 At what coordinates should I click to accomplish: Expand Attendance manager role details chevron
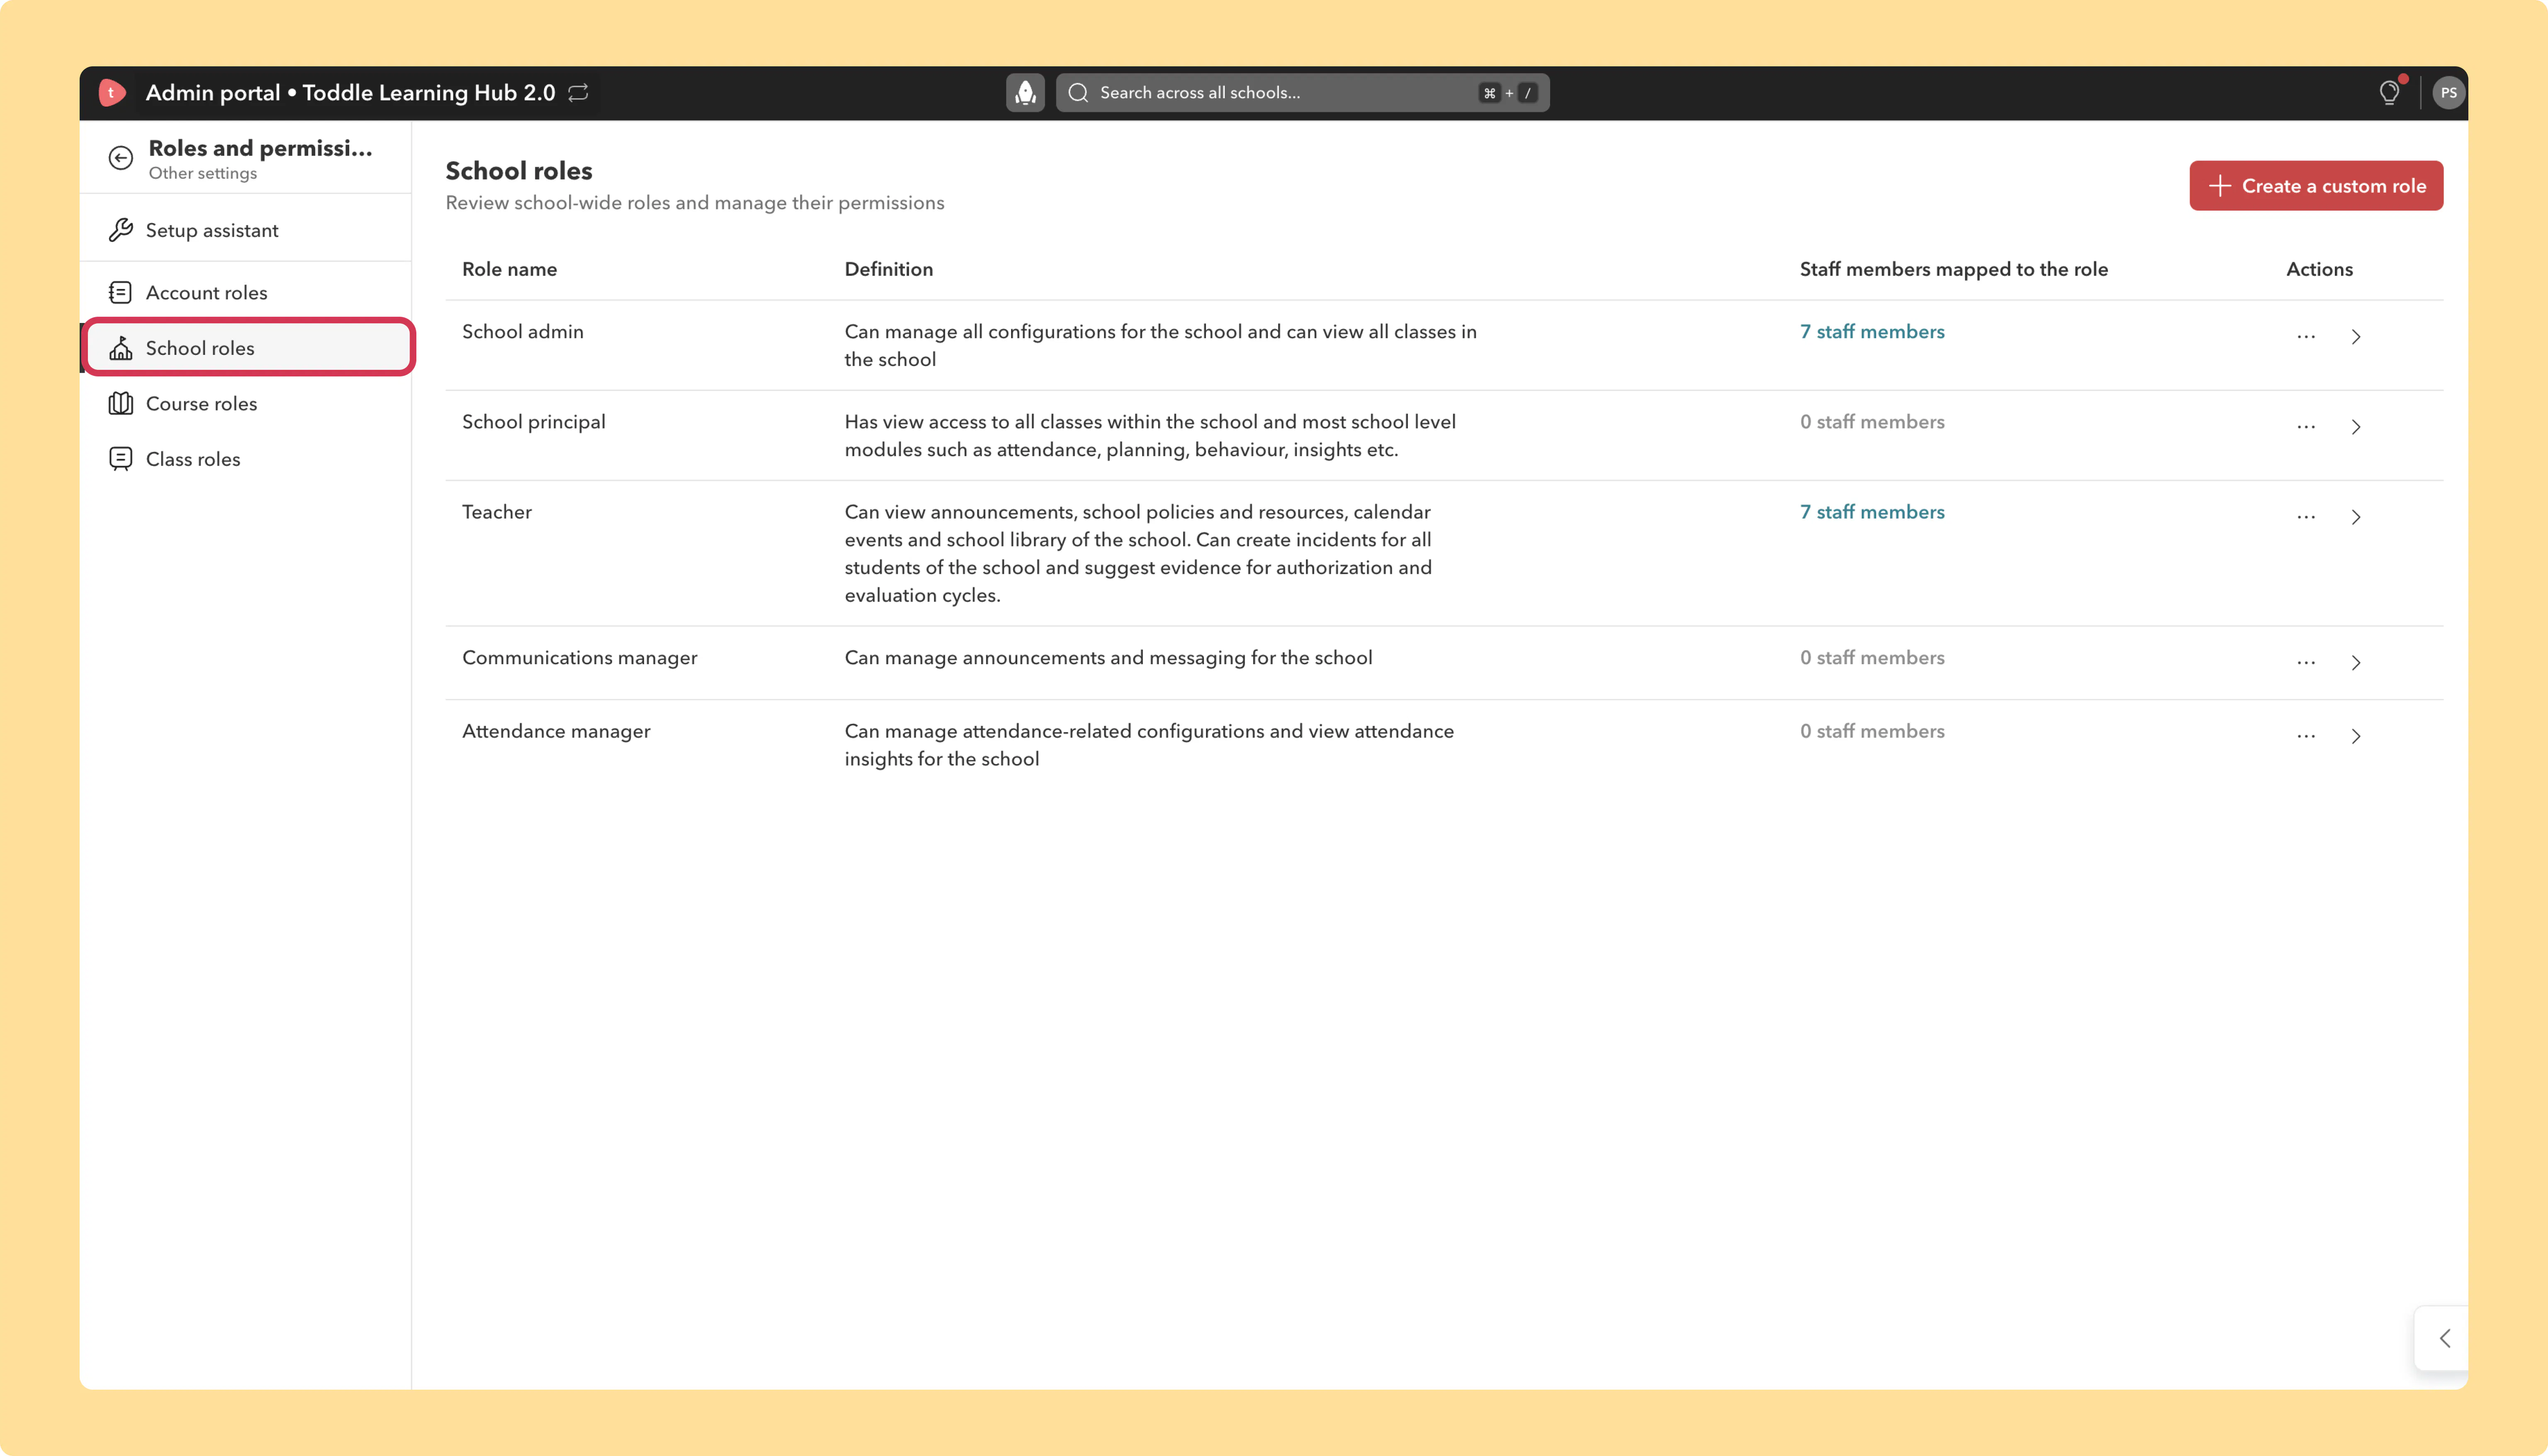coord(2356,736)
